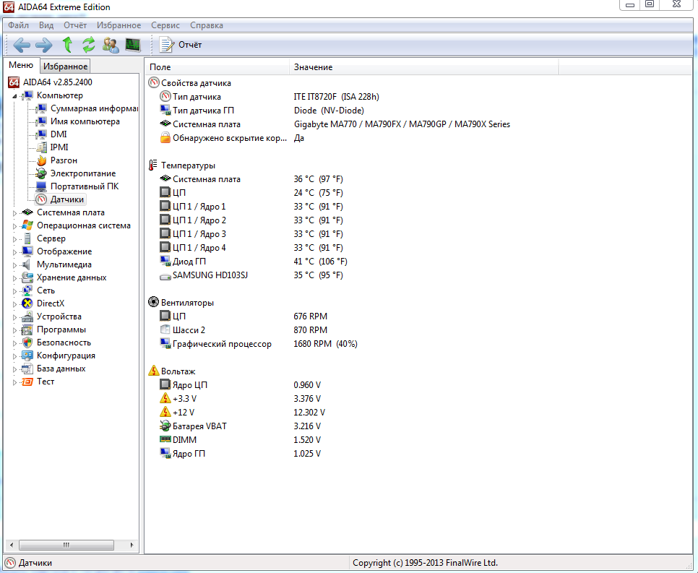The width and height of the screenshot is (698, 573).
Task: Open the users management toolbar icon
Action: [x=111, y=45]
